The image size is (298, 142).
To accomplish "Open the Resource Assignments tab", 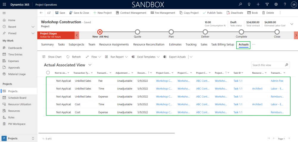I will coord(114,44).
